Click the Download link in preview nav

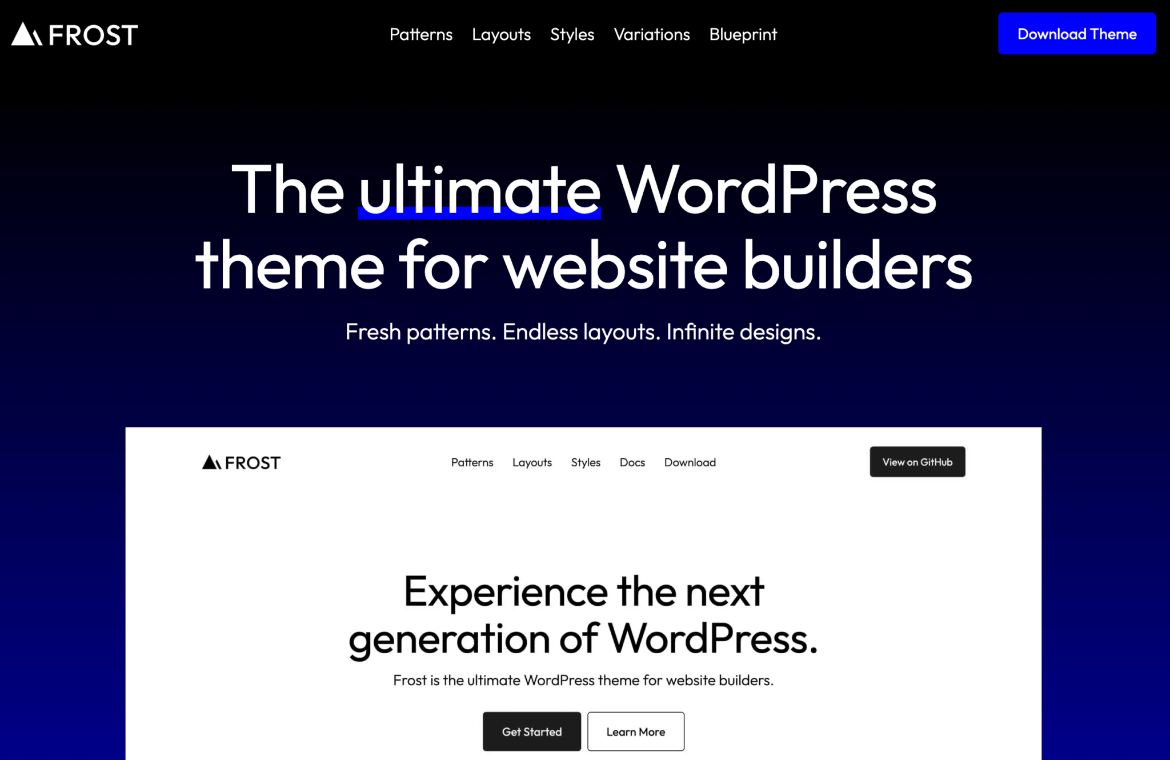pos(690,462)
